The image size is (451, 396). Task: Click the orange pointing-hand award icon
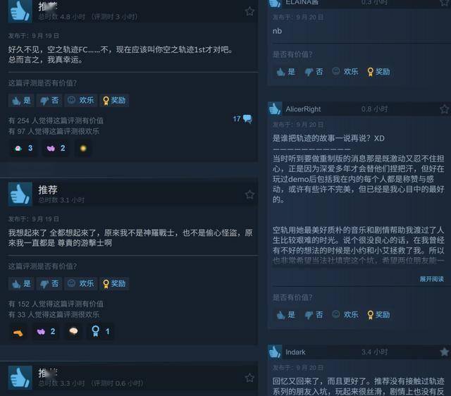[18, 333]
